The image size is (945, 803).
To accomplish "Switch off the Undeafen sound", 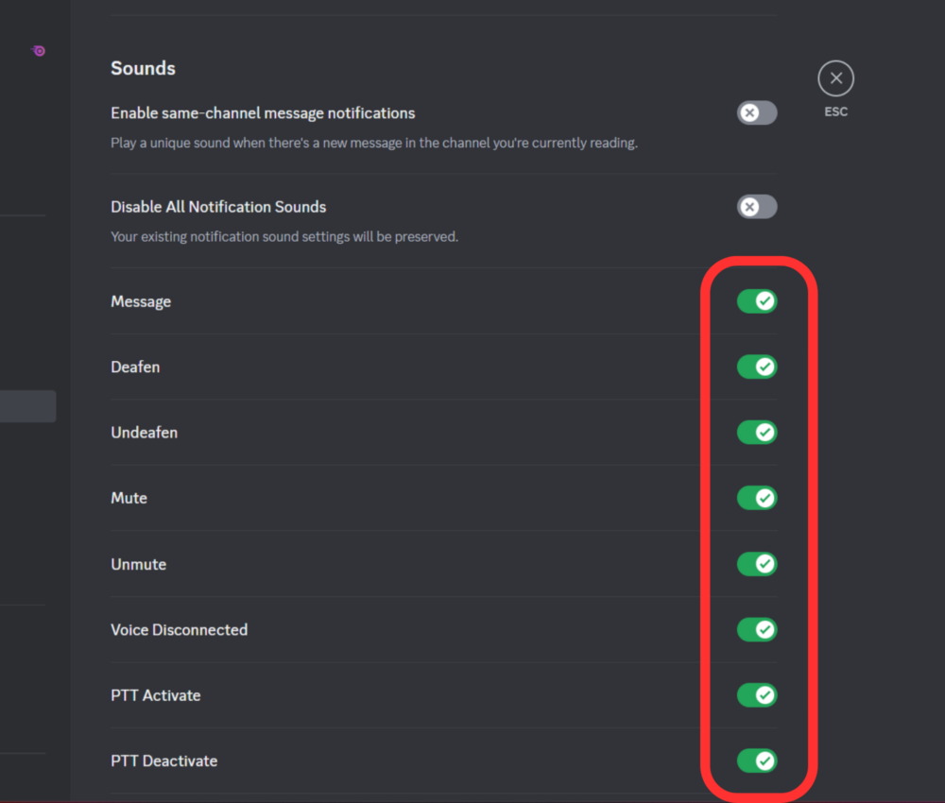I will [756, 432].
